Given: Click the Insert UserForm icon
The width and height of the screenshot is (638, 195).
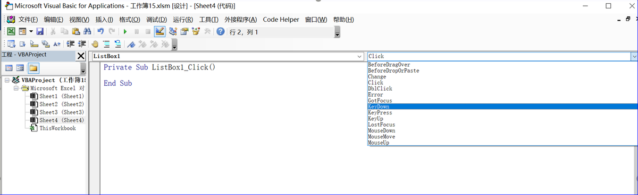Looking at the screenshot, I should click(x=22, y=32).
